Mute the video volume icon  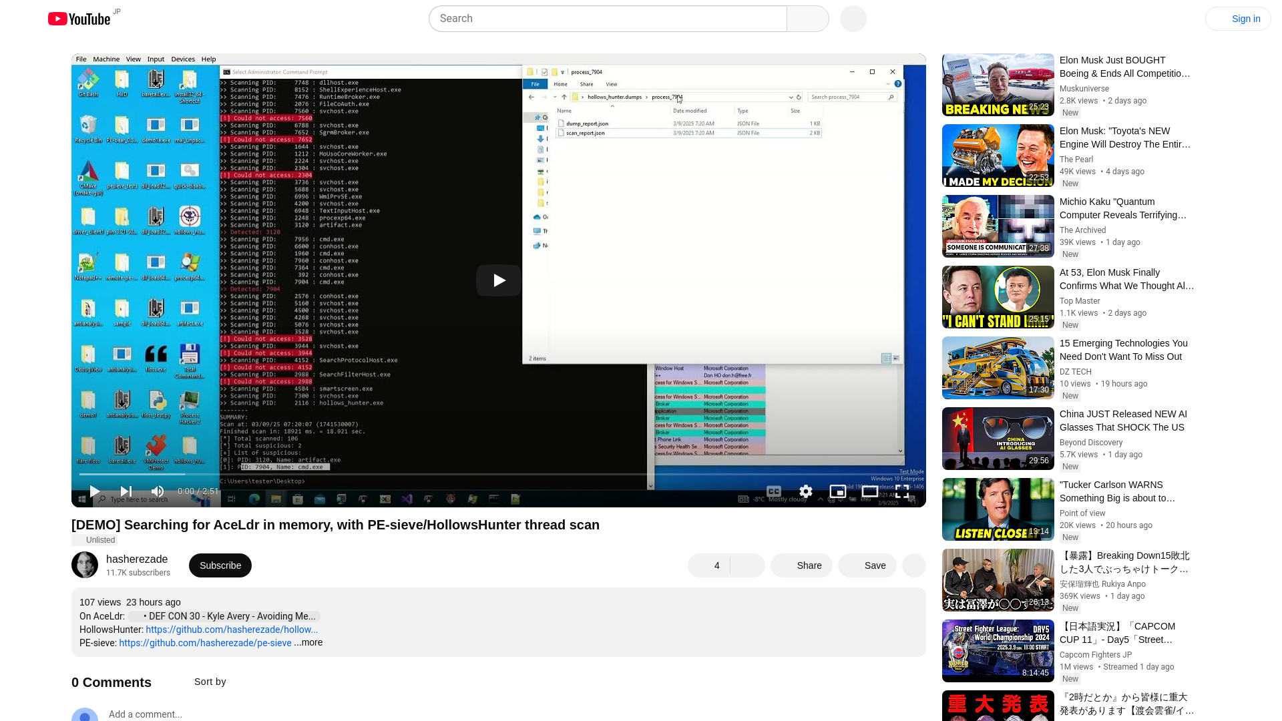pyautogui.click(x=158, y=491)
